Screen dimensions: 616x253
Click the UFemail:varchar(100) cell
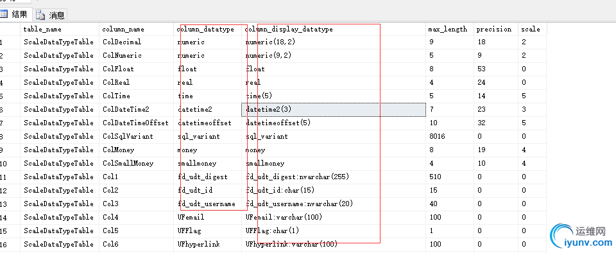334,217
